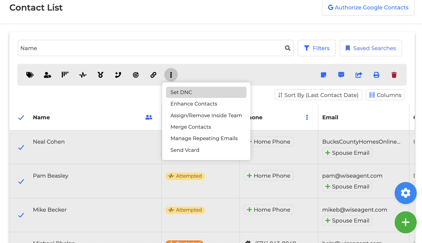Open the Phone column three-dot options
The width and height of the screenshot is (422, 243).
point(307,117)
